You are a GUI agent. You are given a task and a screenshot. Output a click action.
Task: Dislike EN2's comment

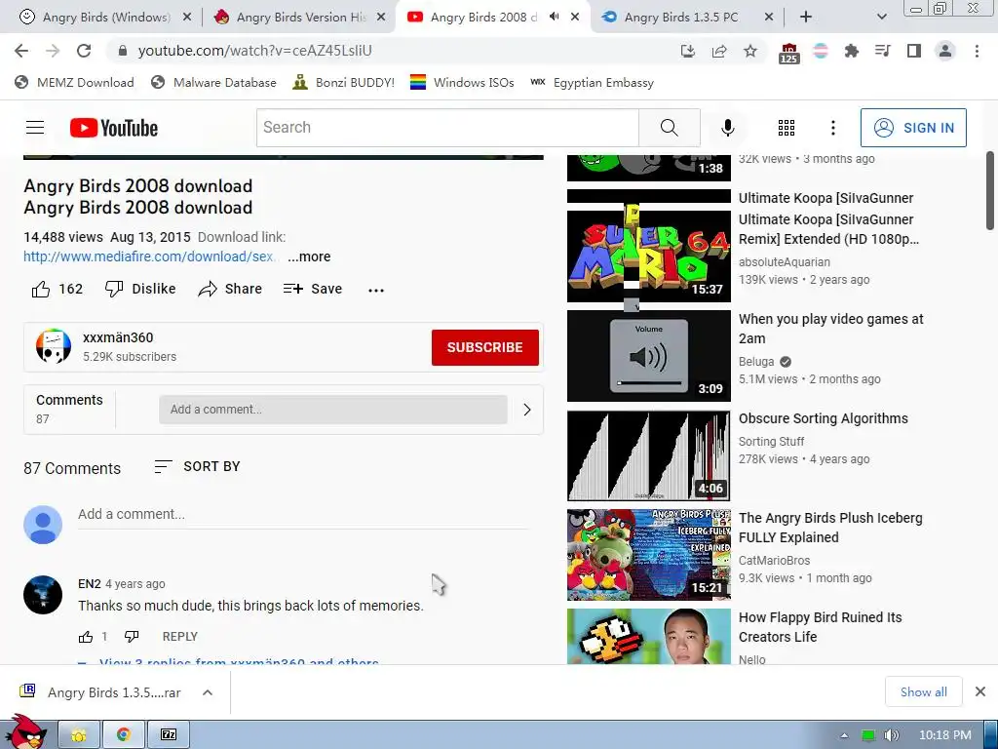[132, 636]
